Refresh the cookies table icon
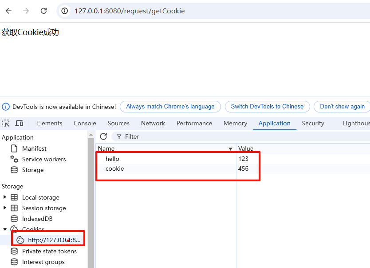Image resolution: width=370 pixels, height=268 pixels. 103,136
